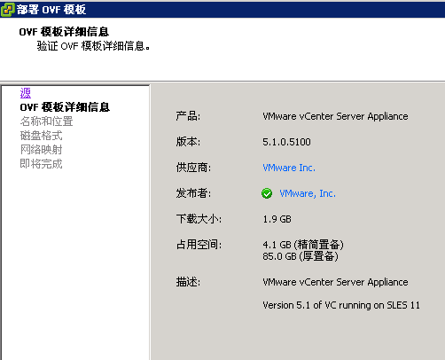Screen dimensions: 445x360
Task: Click the download size value 1.9 GB
Action: [277, 219]
